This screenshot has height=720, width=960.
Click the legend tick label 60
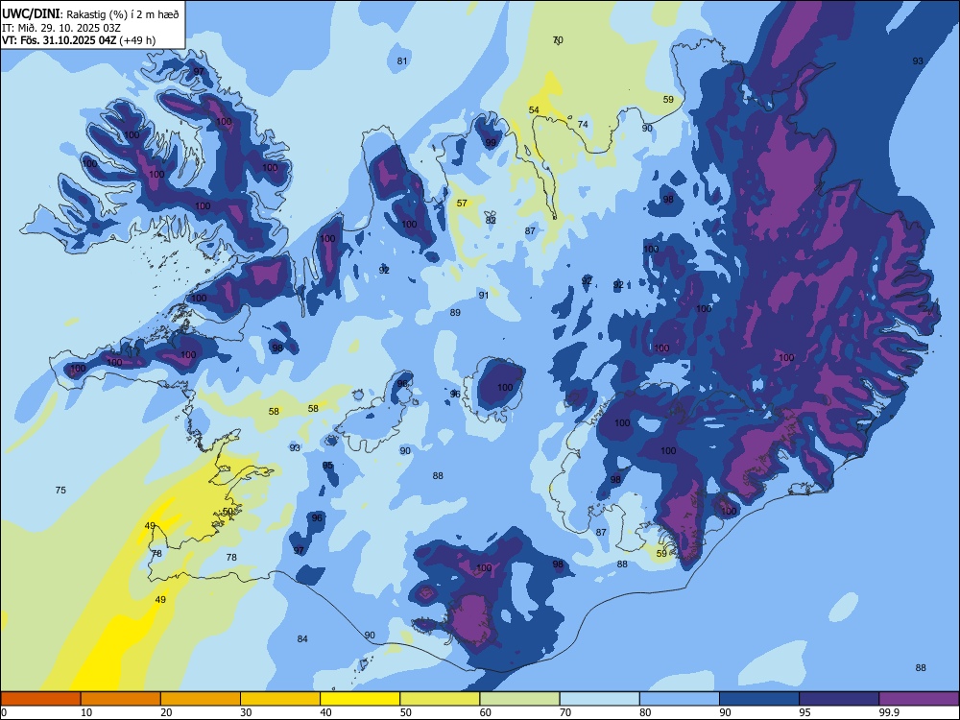[486, 712]
